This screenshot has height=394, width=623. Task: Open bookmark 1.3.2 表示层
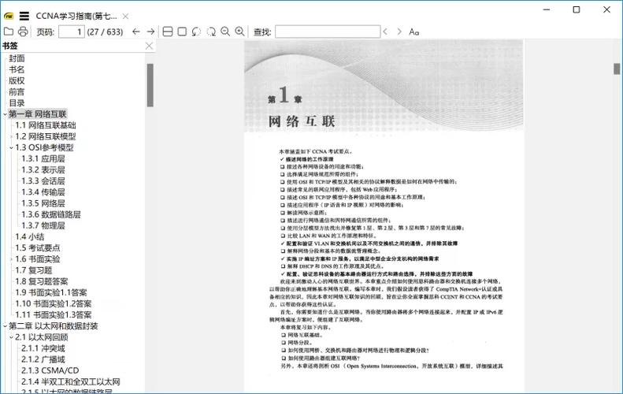click(43, 169)
